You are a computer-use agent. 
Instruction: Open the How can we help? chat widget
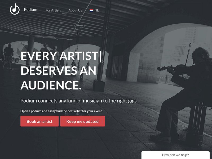coord(175,155)
